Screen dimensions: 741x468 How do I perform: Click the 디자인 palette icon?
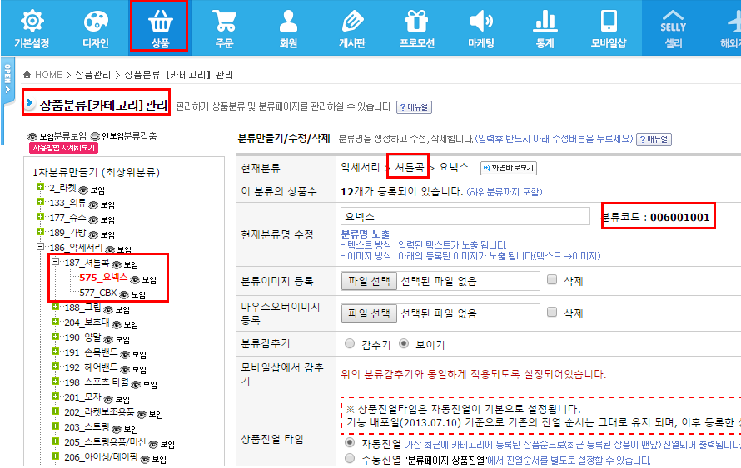tap(96, 22)
